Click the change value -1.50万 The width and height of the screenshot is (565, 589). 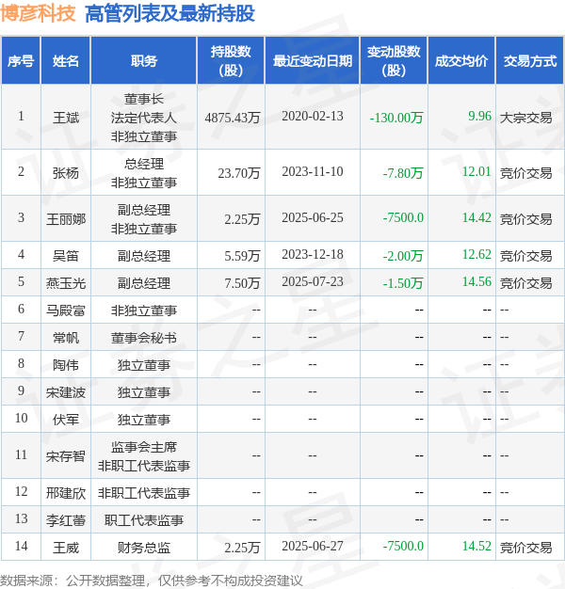point(403,283)
